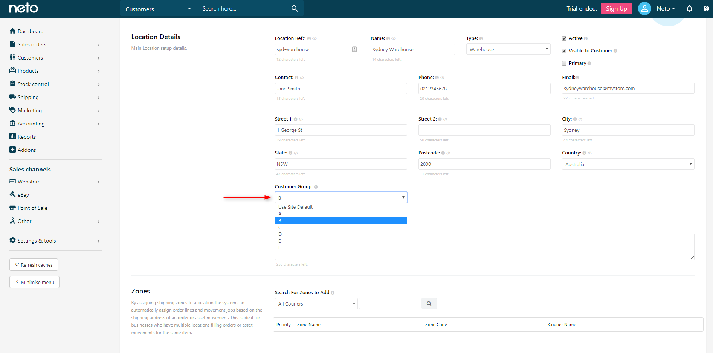713x353 pixels.
Task: Select option F in Customer Group list
Action: (x=341, y=248)
